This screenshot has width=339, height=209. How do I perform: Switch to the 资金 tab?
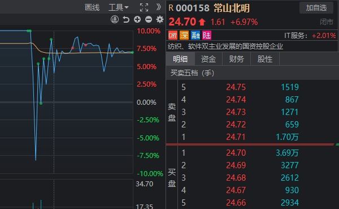point(208,59)
